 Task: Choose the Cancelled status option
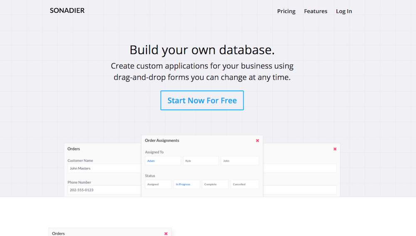245,184
